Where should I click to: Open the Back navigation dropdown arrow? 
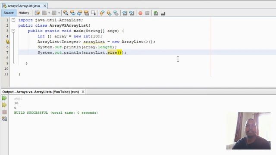[49, 13]
